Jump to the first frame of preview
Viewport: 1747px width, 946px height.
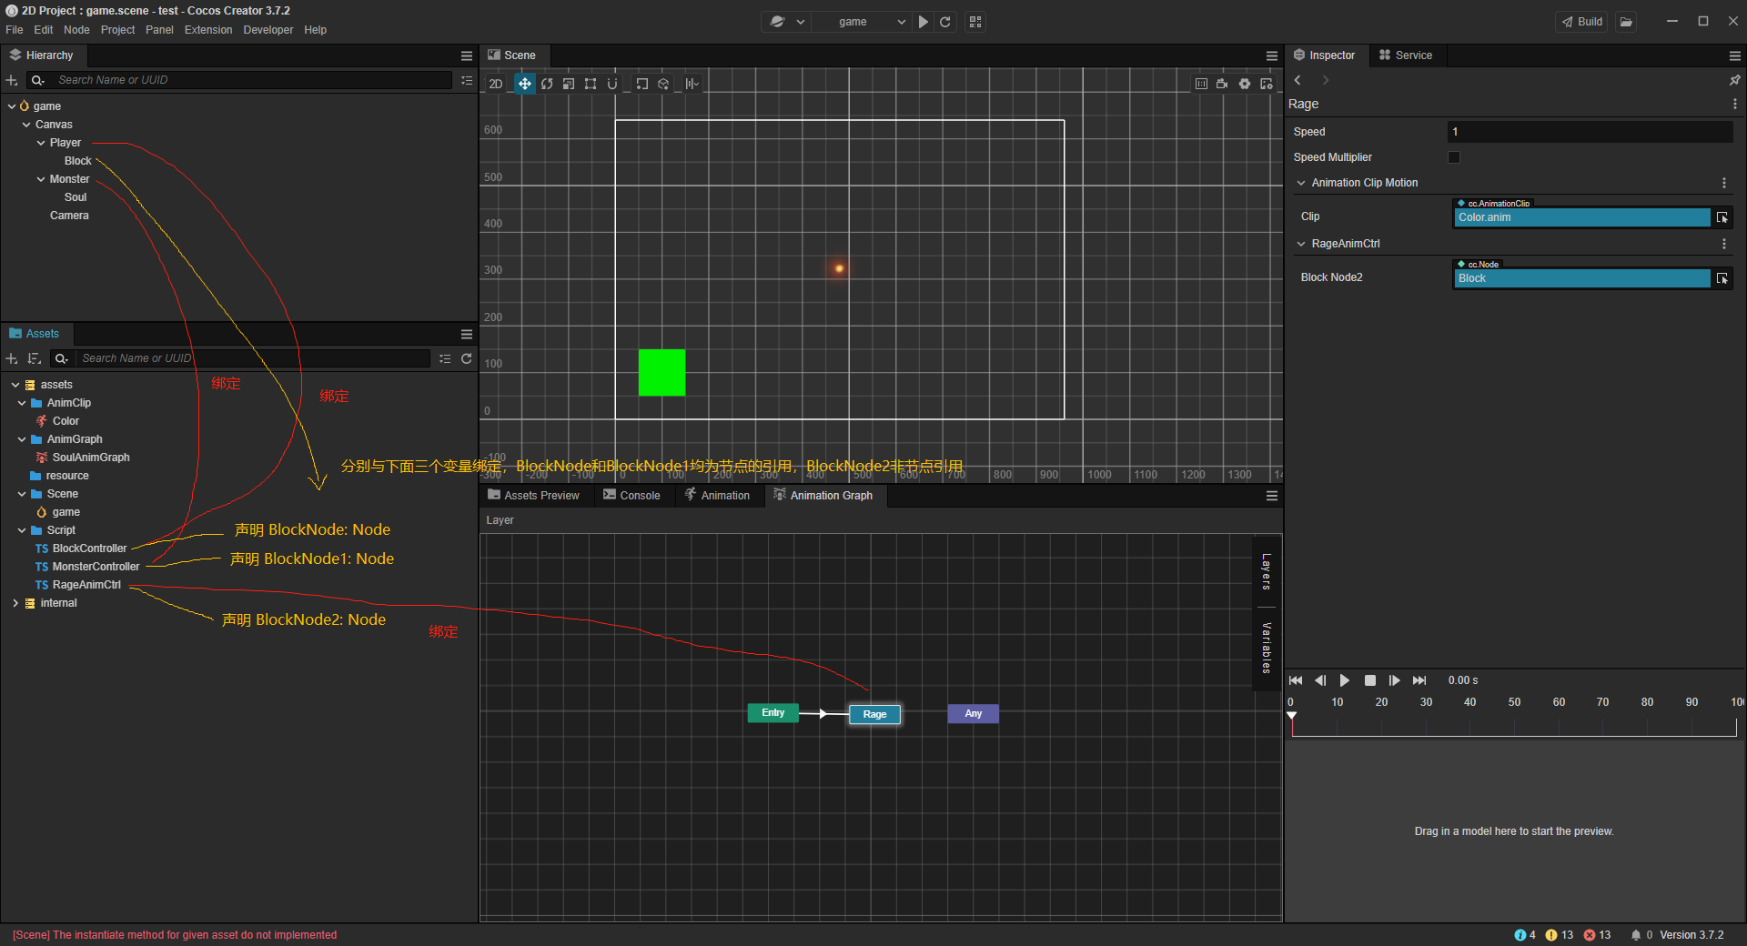click(1296, 680)
